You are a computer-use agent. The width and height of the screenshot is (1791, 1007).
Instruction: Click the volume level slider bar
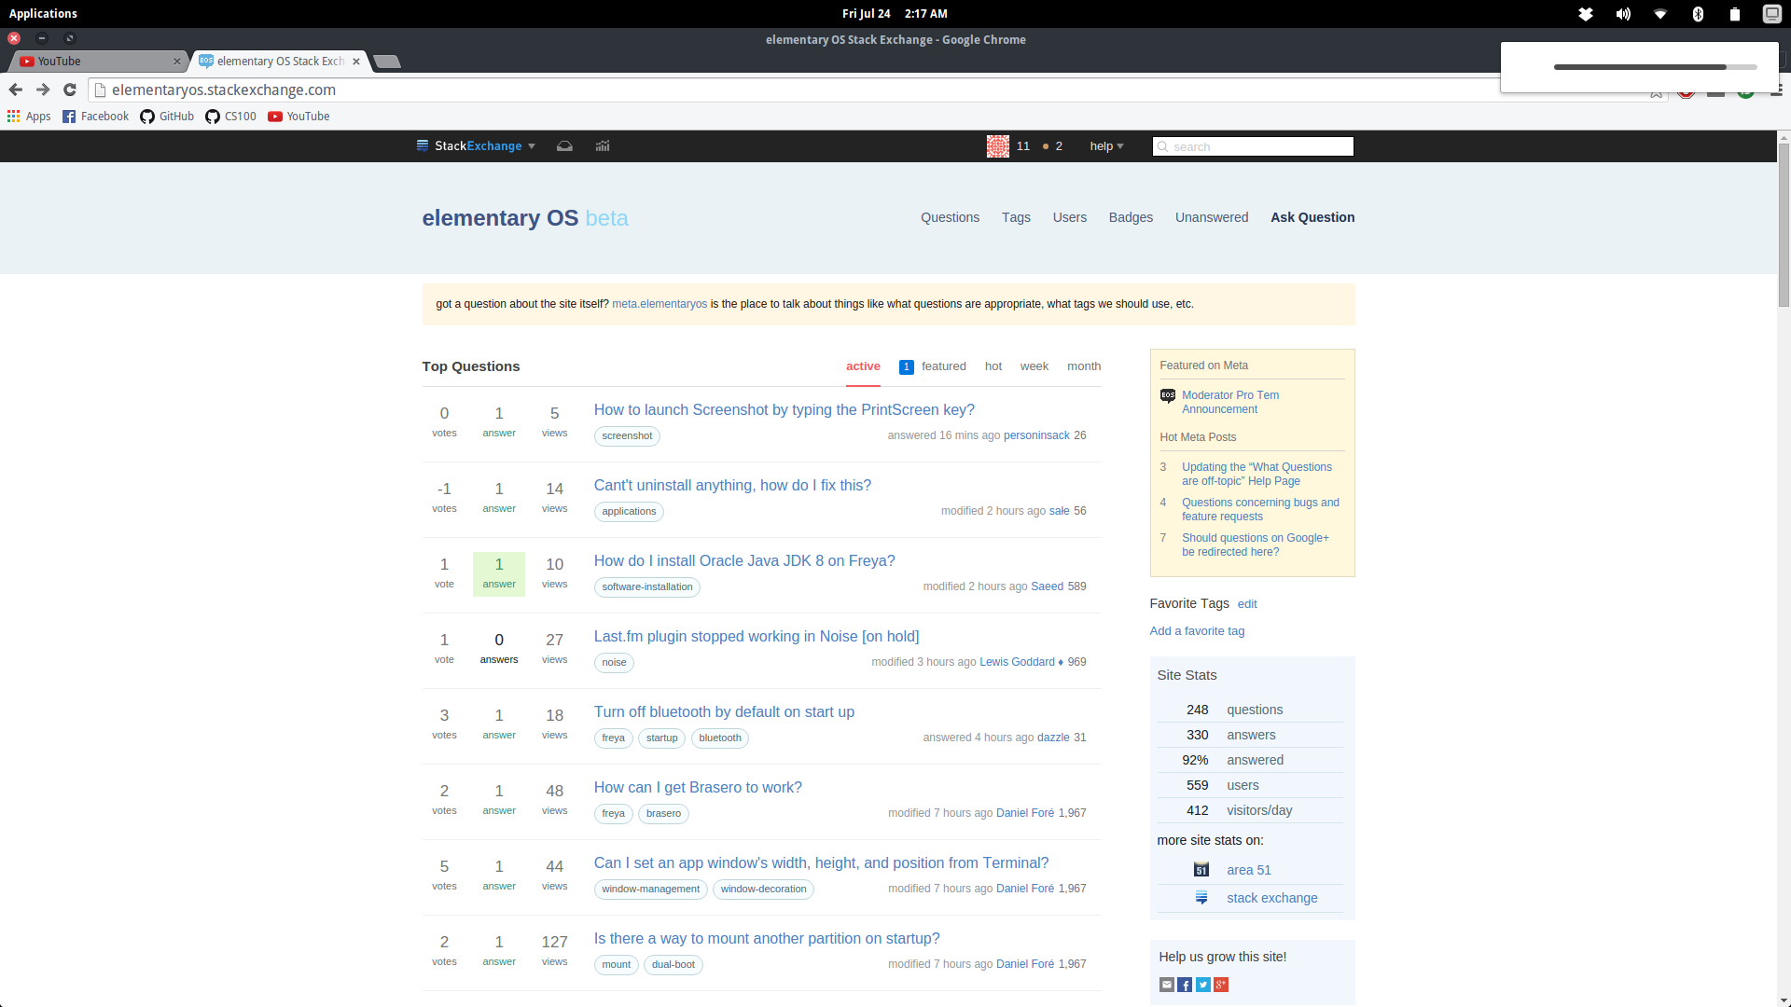(1655, 67)
